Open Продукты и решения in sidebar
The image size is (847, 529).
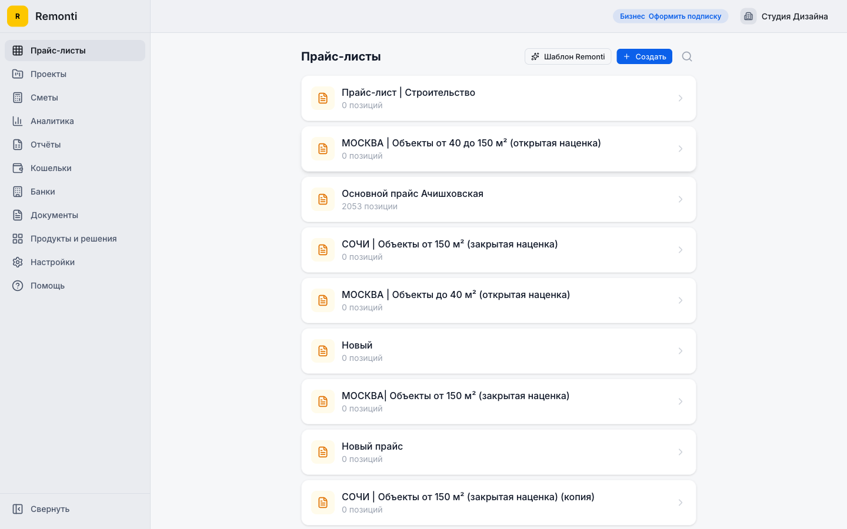click(74, 239)
